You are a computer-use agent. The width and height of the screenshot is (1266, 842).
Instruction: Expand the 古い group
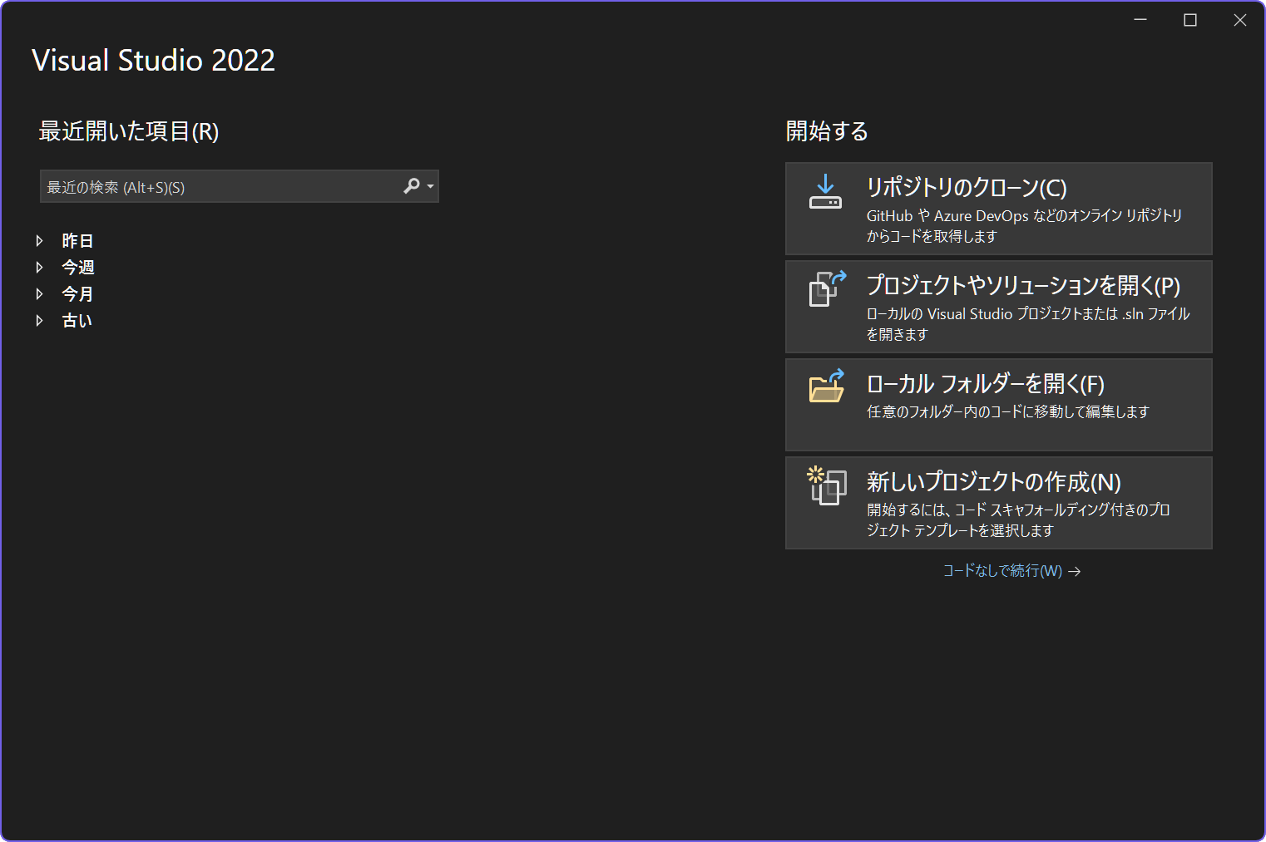pos(39,321)
